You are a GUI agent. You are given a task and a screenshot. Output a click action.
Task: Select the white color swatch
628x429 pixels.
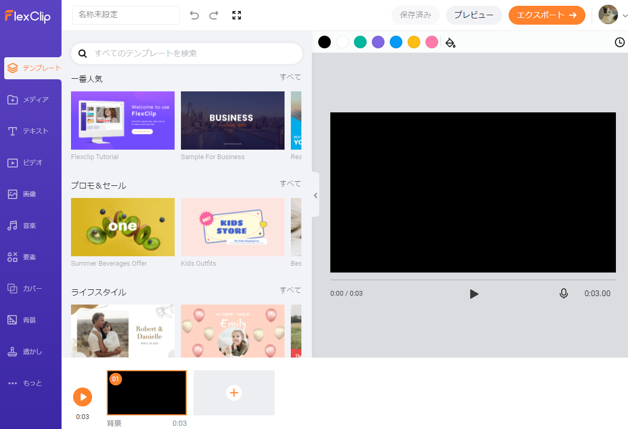click(342, 42)
